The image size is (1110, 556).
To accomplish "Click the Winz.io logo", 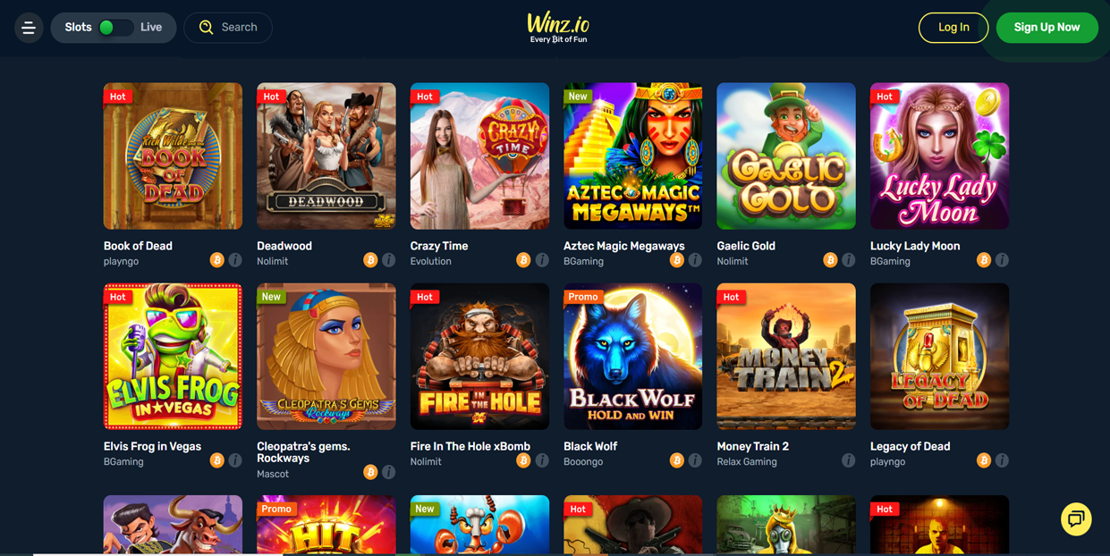I will (x=558, y=27).
